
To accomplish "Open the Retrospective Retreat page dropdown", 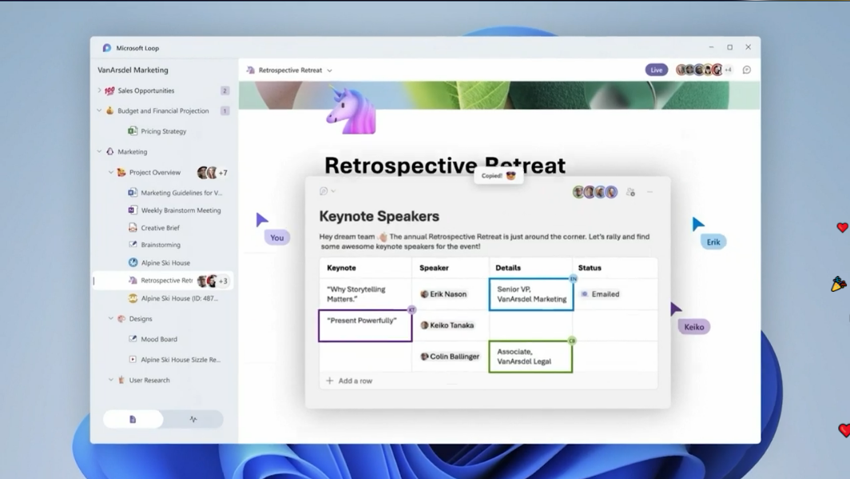I will pyautogui.click(x=330, y=70).
